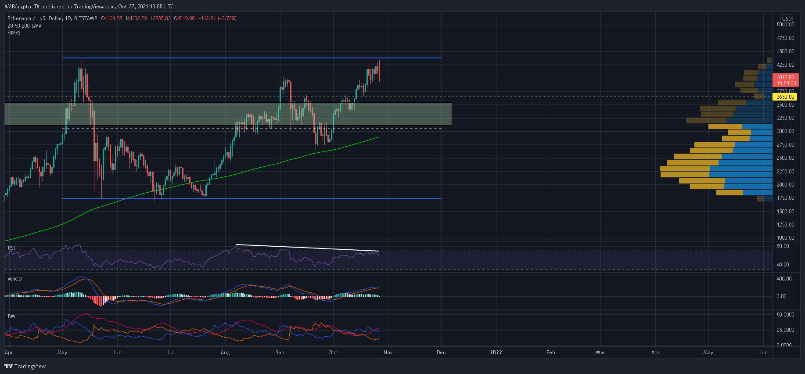Click the Nov label on time axis
Image resolution: width=805 pixels, height=374 pixels.
click(x=388, y=352)
